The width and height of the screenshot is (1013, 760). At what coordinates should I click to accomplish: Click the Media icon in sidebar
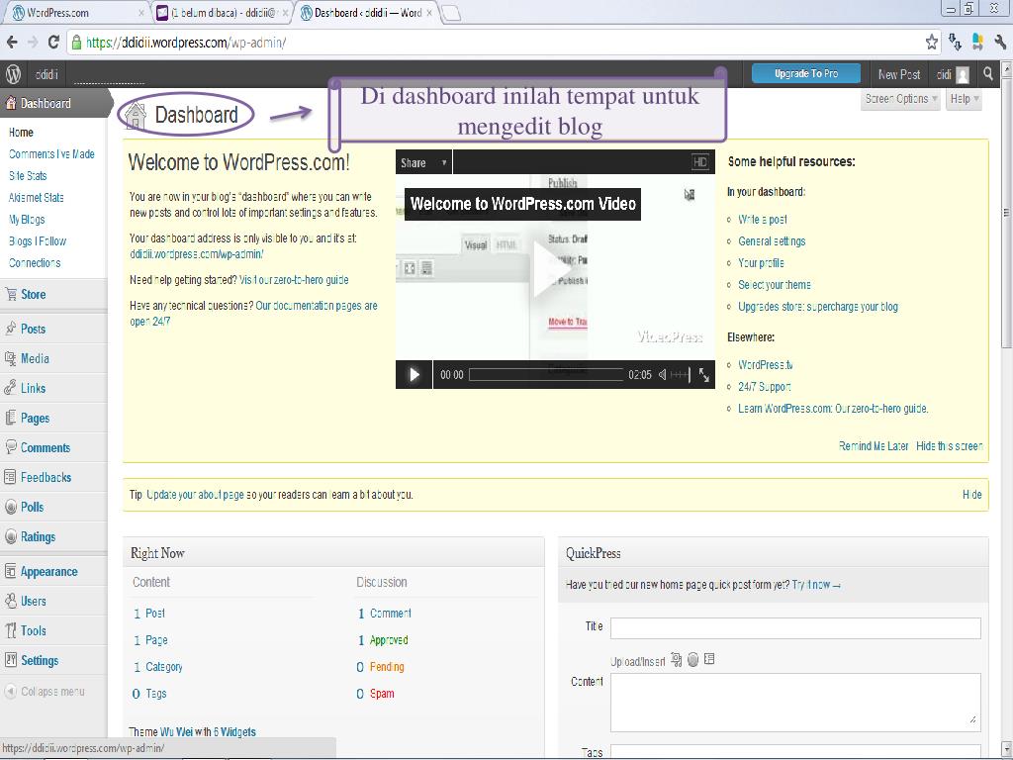10,358
